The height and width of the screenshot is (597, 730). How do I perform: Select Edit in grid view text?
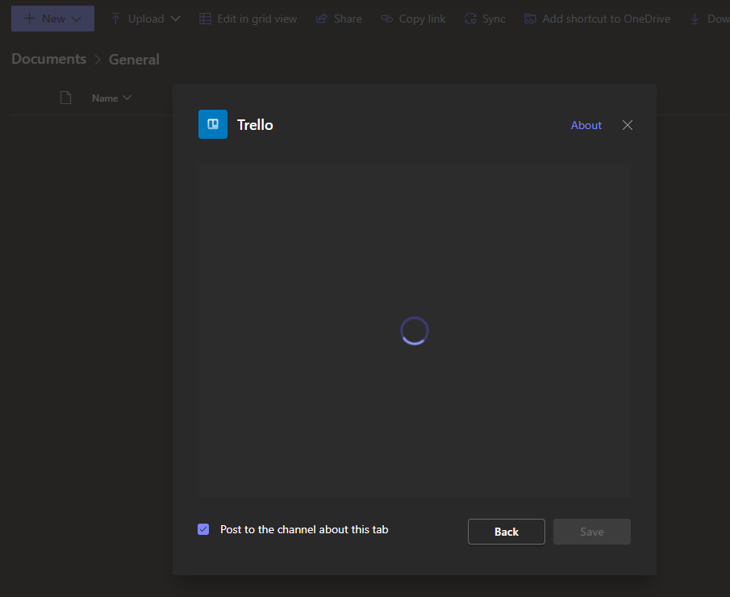click(257, 19)
